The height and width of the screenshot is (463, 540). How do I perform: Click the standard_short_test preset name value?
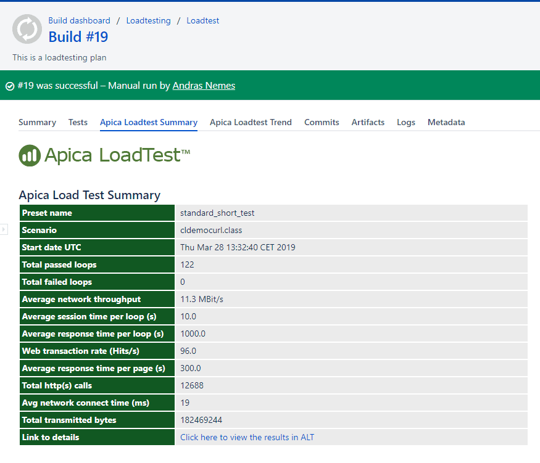point(217,213)
